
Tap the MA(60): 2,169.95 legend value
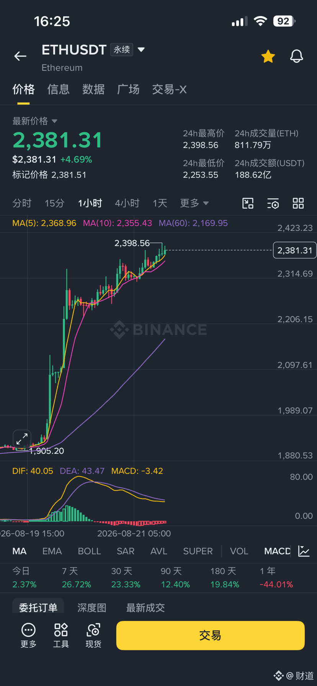point(193,223)
